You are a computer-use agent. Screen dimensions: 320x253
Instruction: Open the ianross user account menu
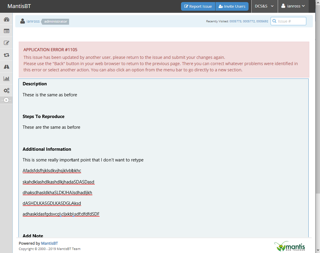[293, 6]
